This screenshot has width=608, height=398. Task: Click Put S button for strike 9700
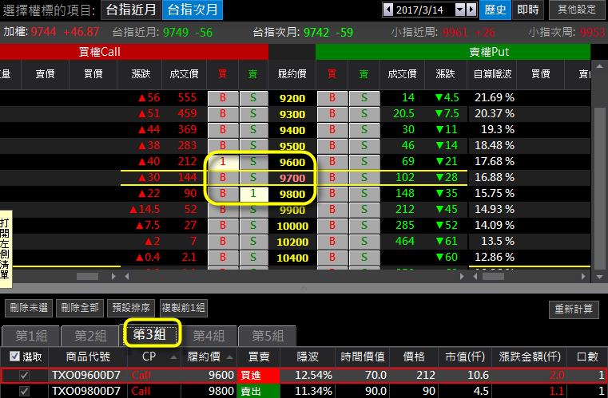[364, 178]
